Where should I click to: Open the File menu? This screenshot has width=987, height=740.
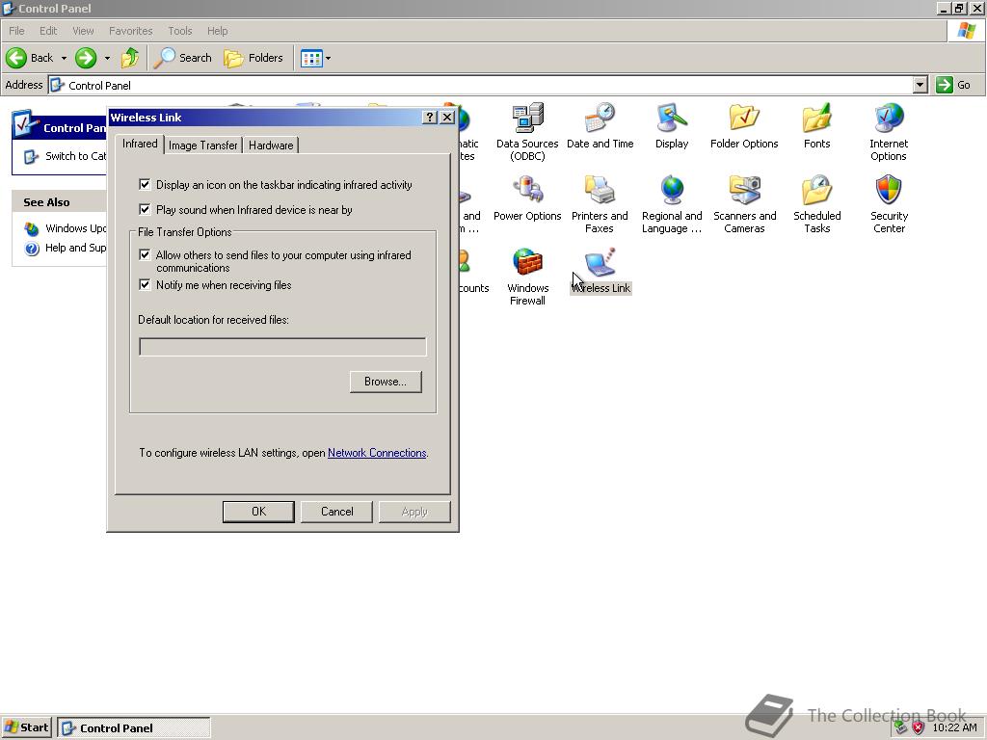pyautogui.click(x=16, y=31)
